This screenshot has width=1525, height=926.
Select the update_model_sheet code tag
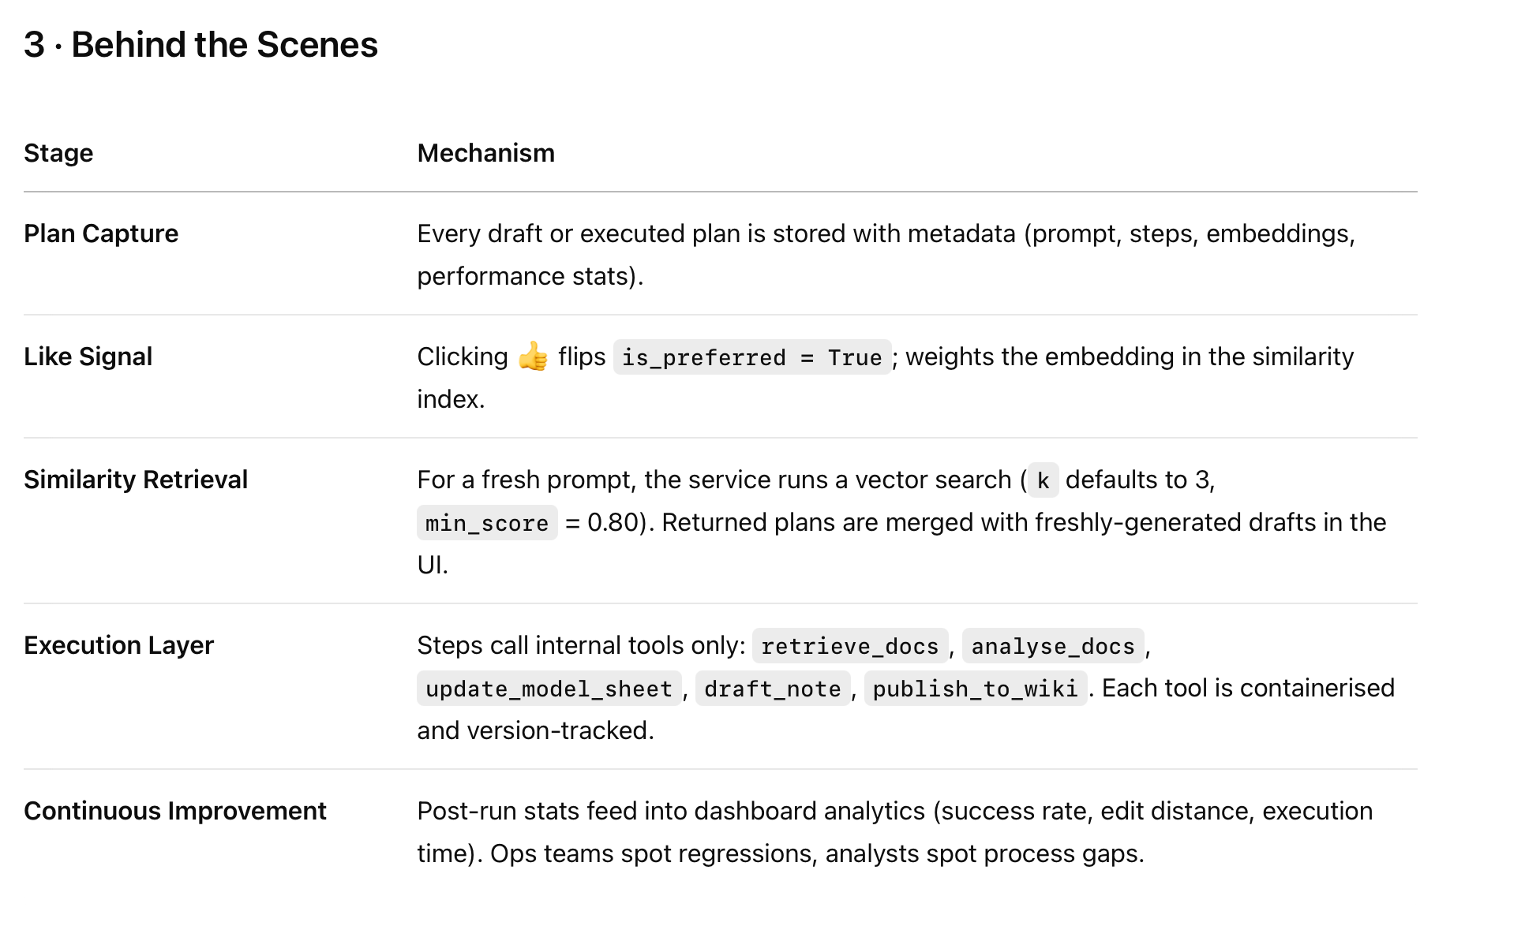[x=549, y=689]
